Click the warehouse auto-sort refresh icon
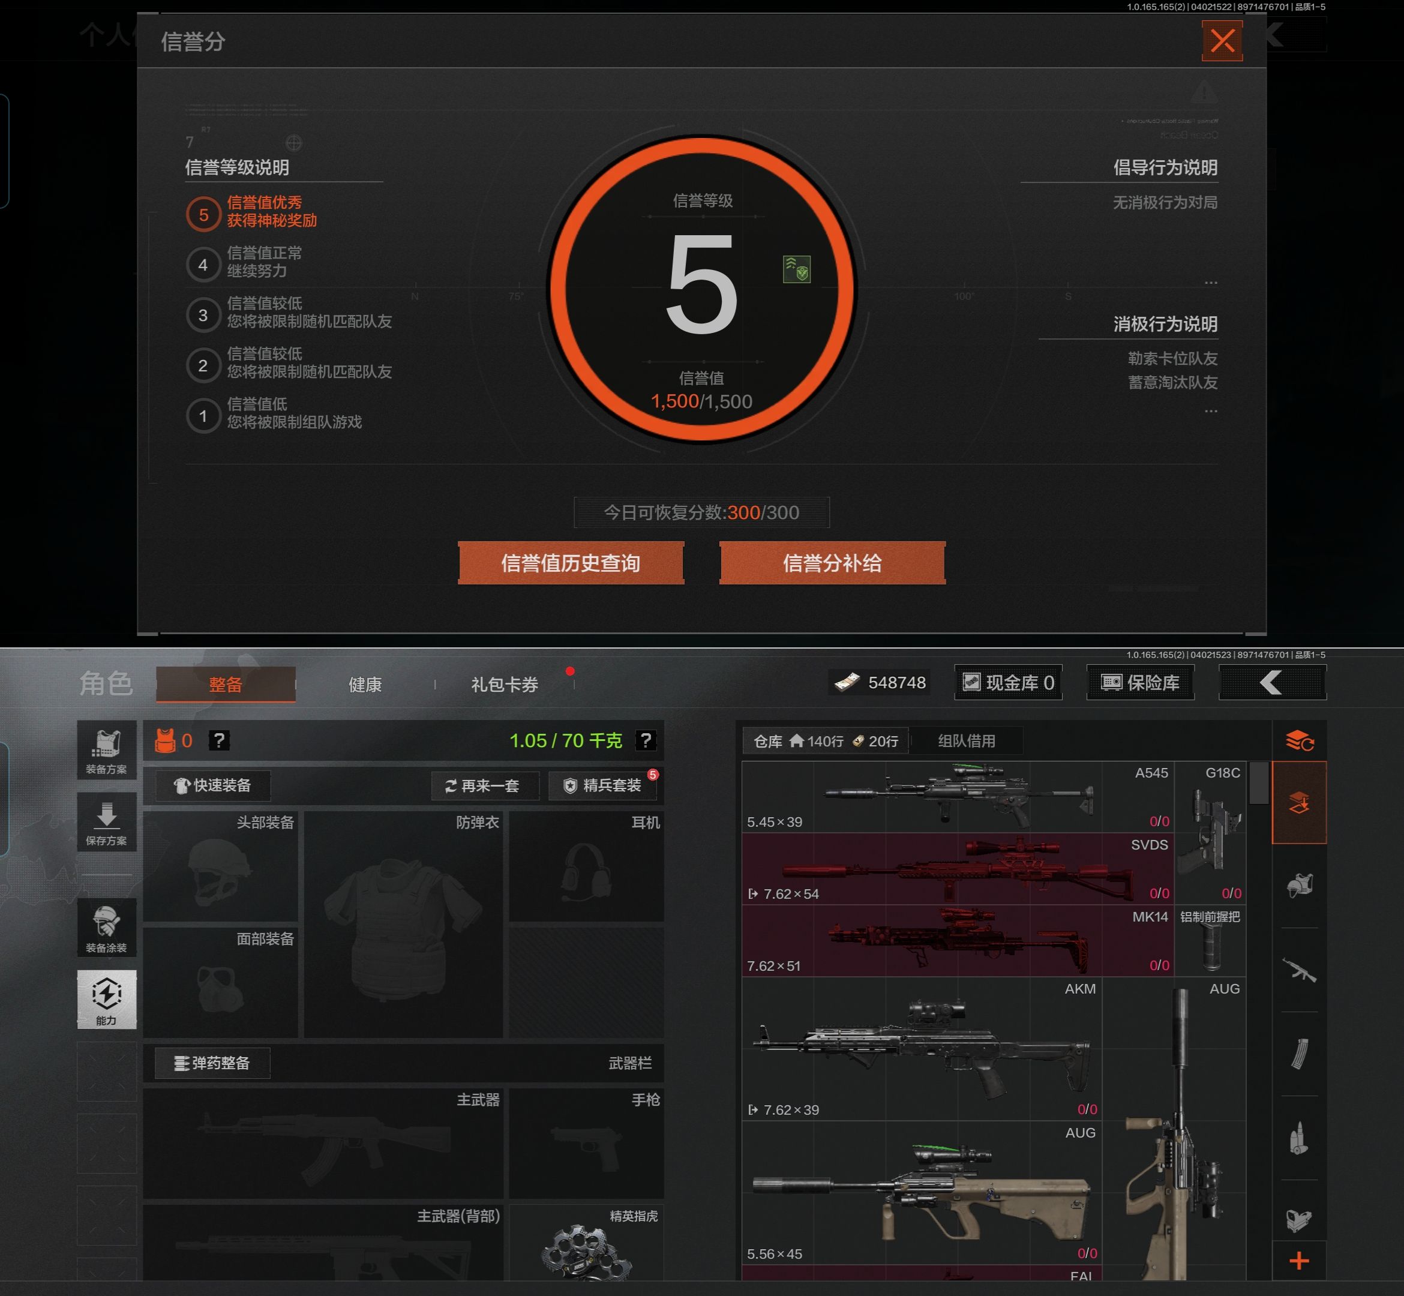The width and height of the screenshot is (1404, 1296). [1299, 740]
